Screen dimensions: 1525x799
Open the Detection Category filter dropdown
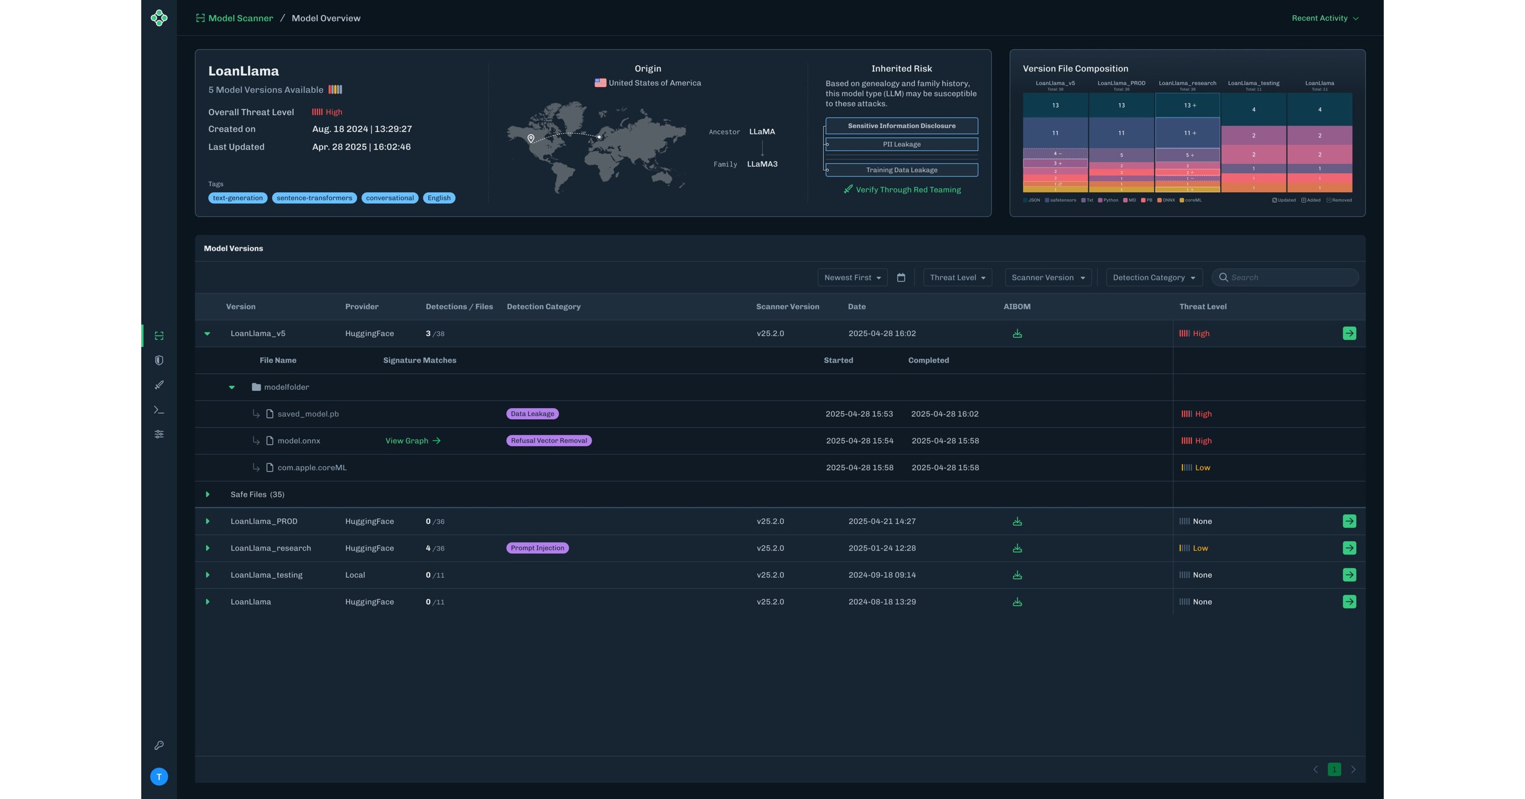pos(1154,277)
